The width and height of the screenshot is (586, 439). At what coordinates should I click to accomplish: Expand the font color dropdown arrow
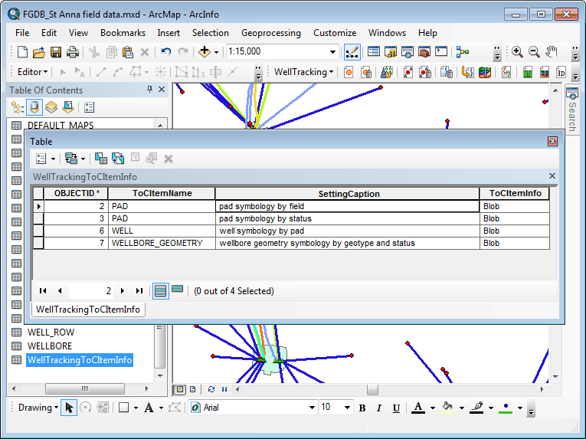coord(432,408)
